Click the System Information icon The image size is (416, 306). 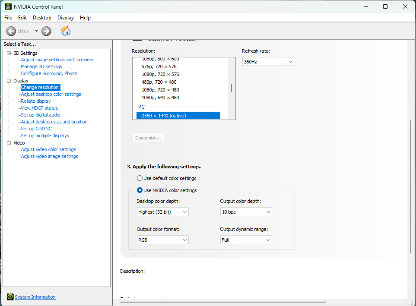pyautogui.click(x=10, y=297)
